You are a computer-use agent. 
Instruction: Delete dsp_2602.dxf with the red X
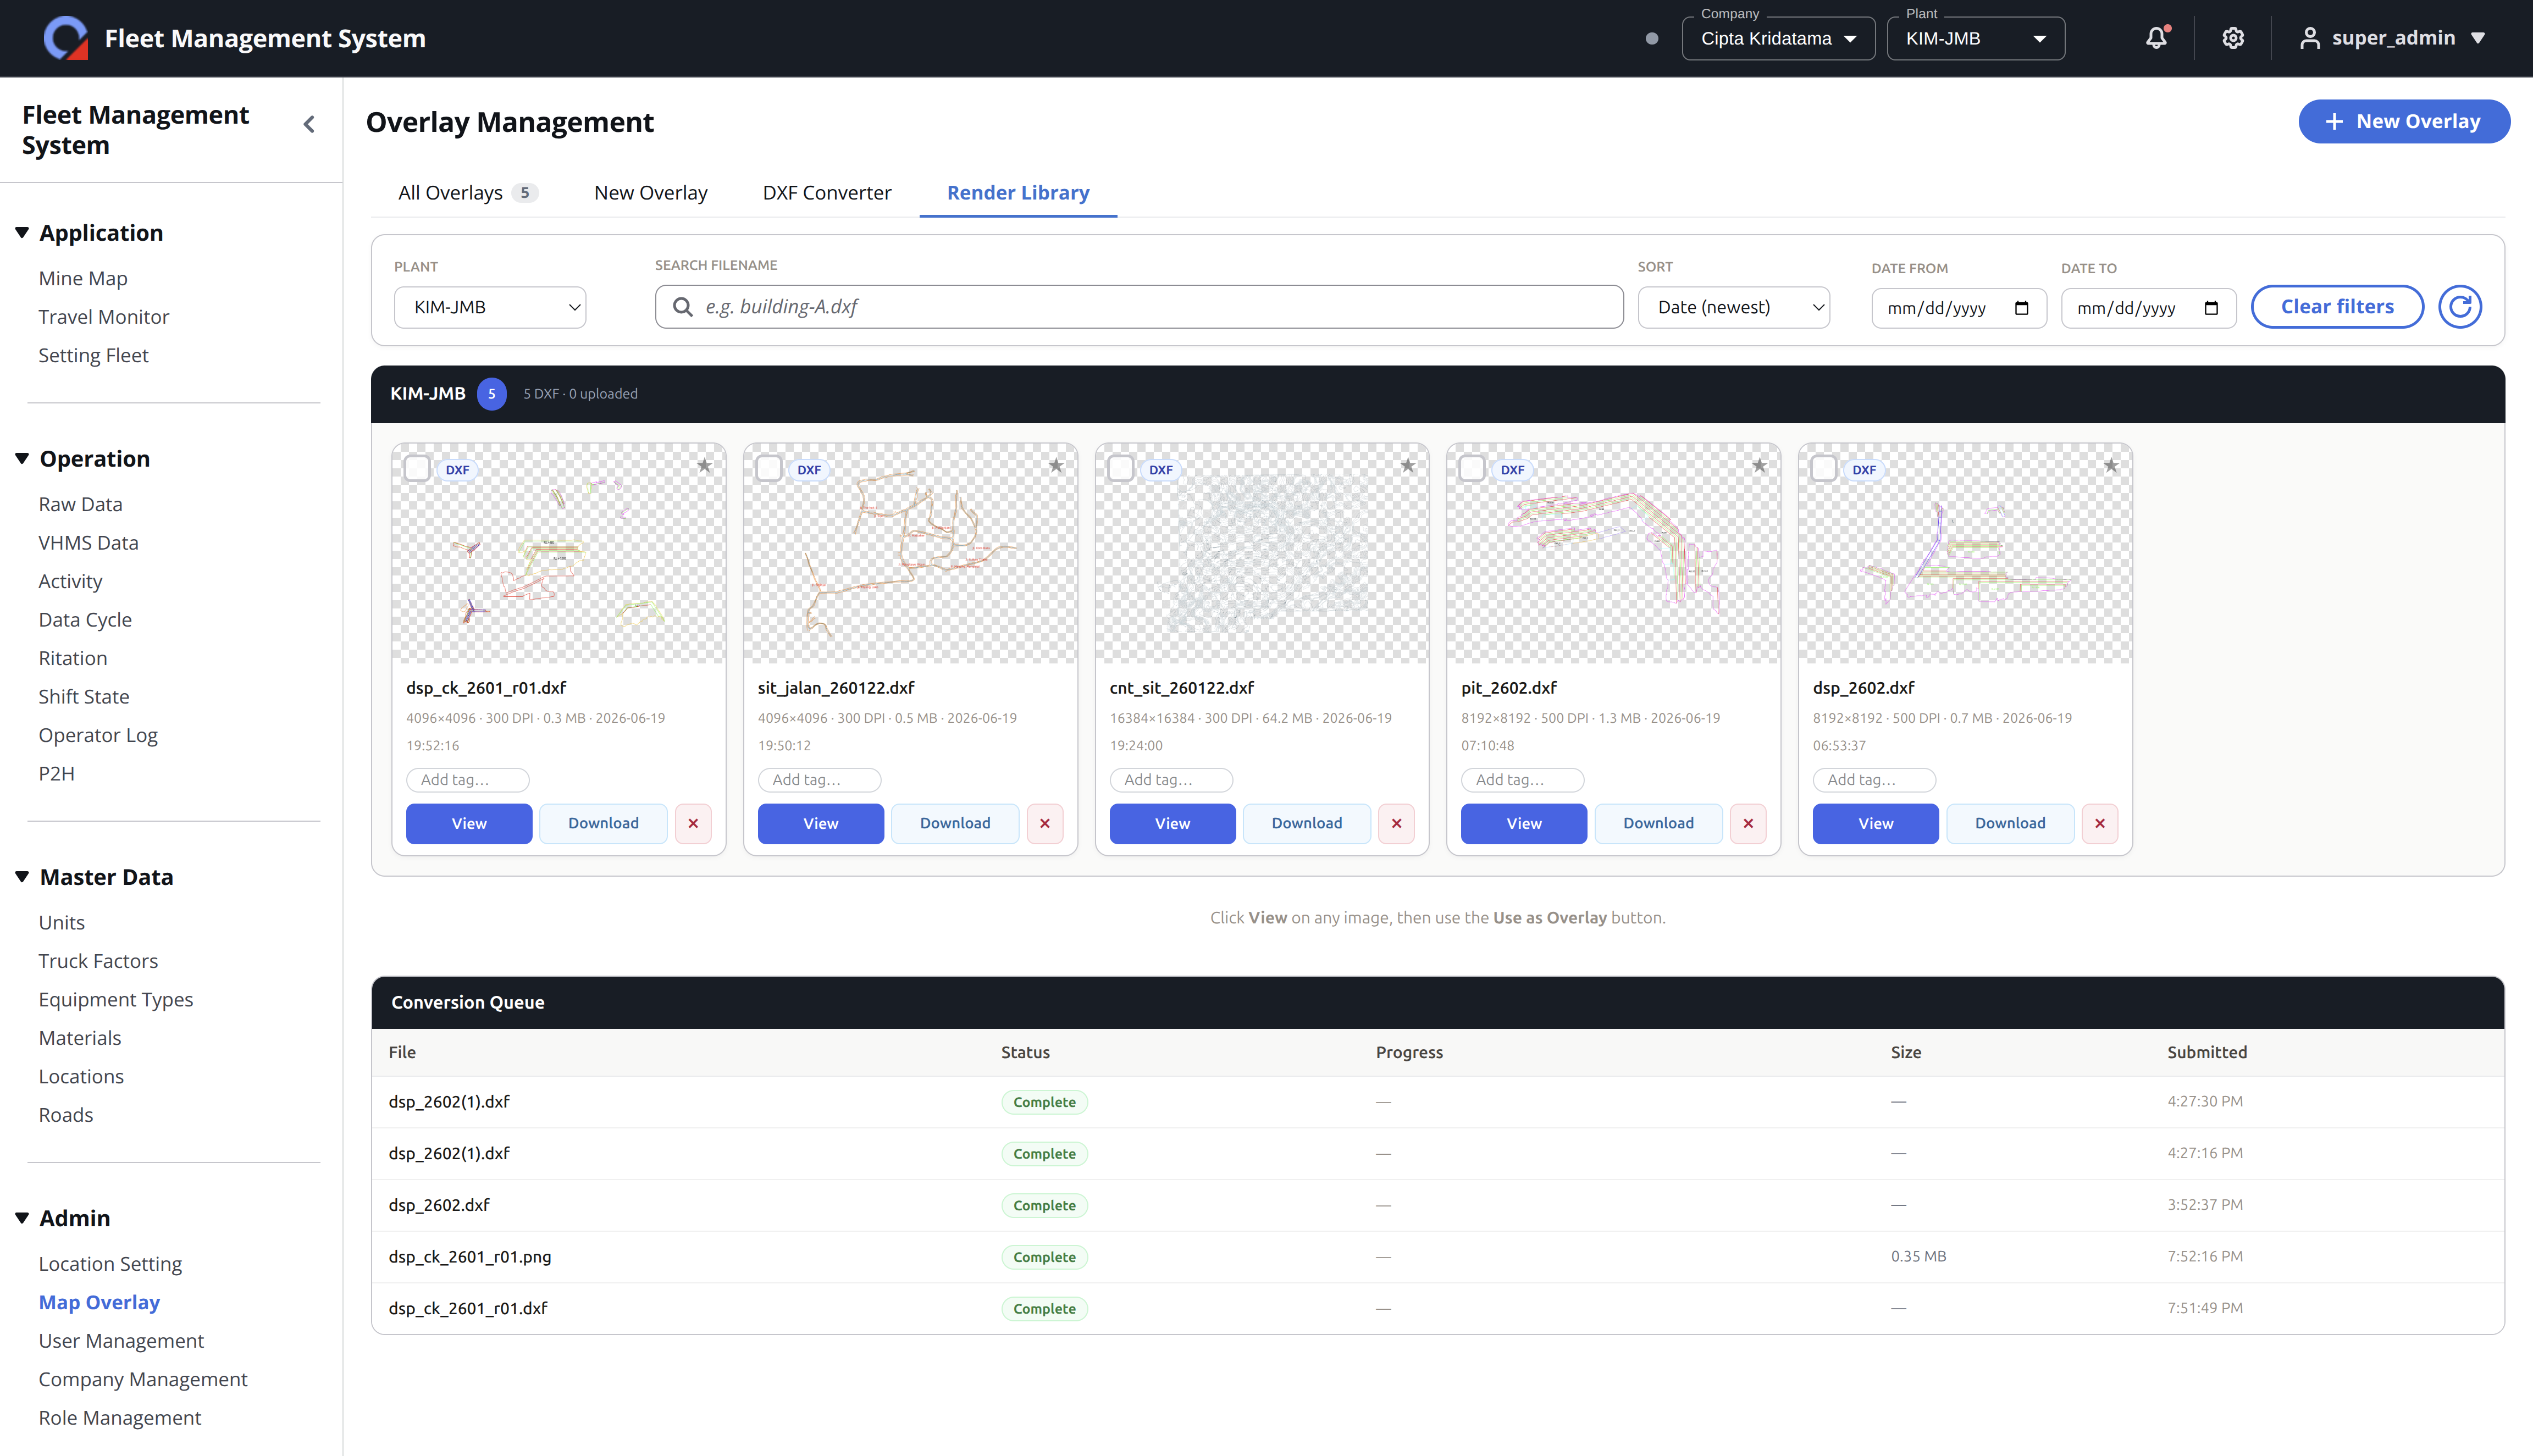(x=2100, y=824)
